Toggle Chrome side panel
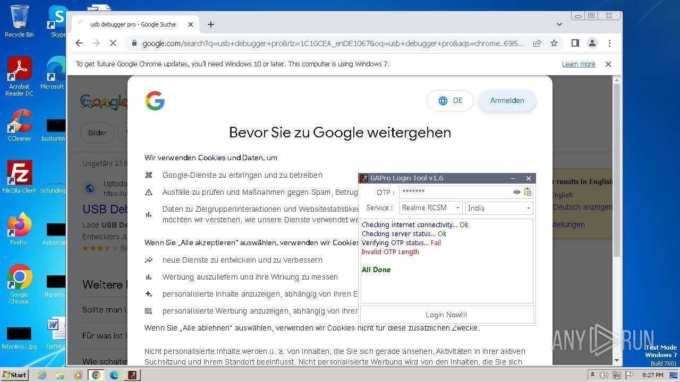This screenshot has height=382, width=680. (x=575, y=44)
